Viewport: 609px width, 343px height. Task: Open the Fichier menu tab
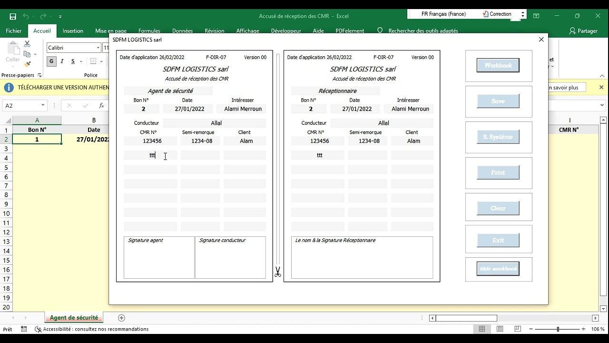coord(14,31)
